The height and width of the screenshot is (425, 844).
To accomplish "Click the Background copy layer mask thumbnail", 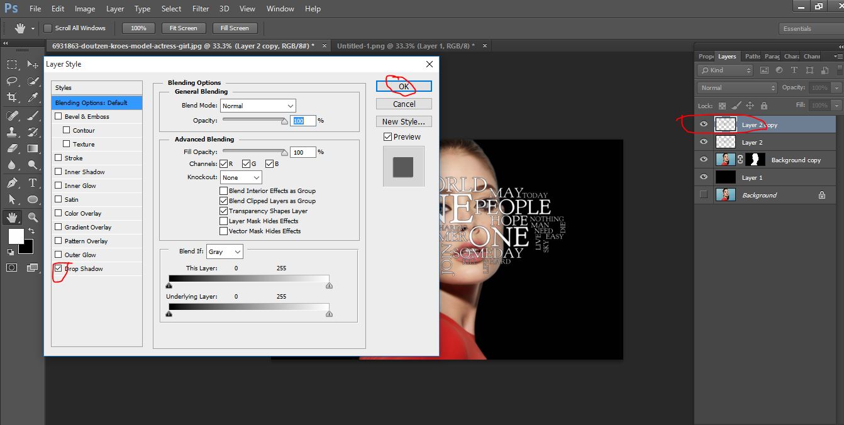I will [754, 159].
